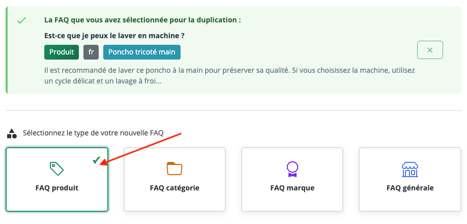Click the green success checkmark in the alert
The image size is (467, 224).
click(21, 21)
